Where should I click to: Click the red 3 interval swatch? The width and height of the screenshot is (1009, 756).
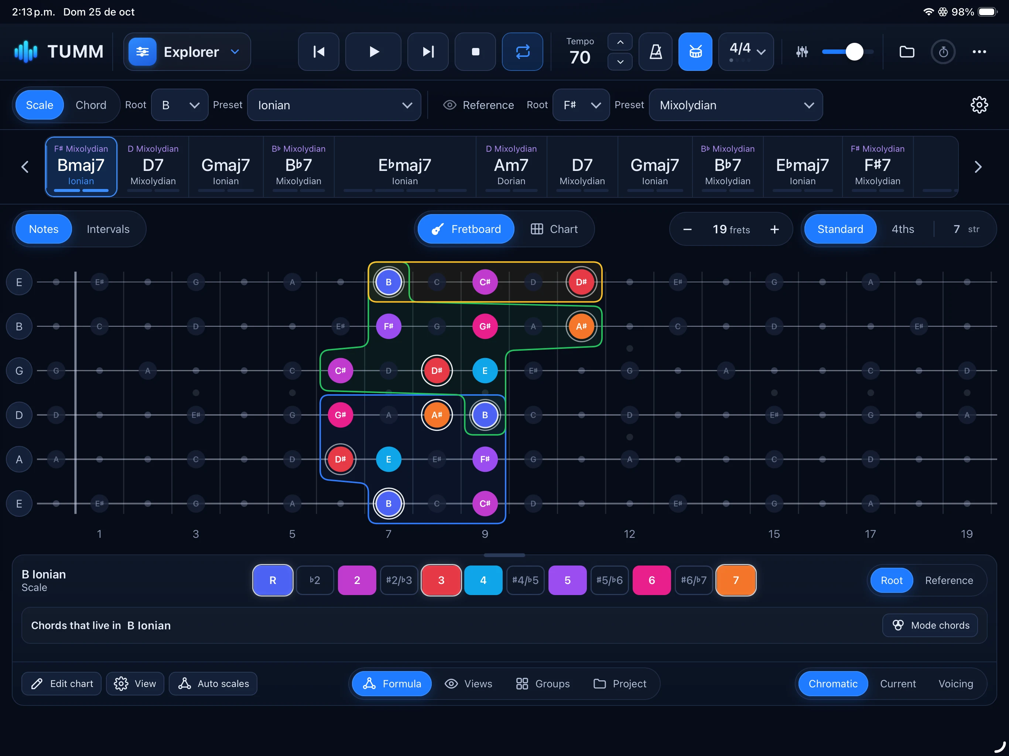(441, 580)
